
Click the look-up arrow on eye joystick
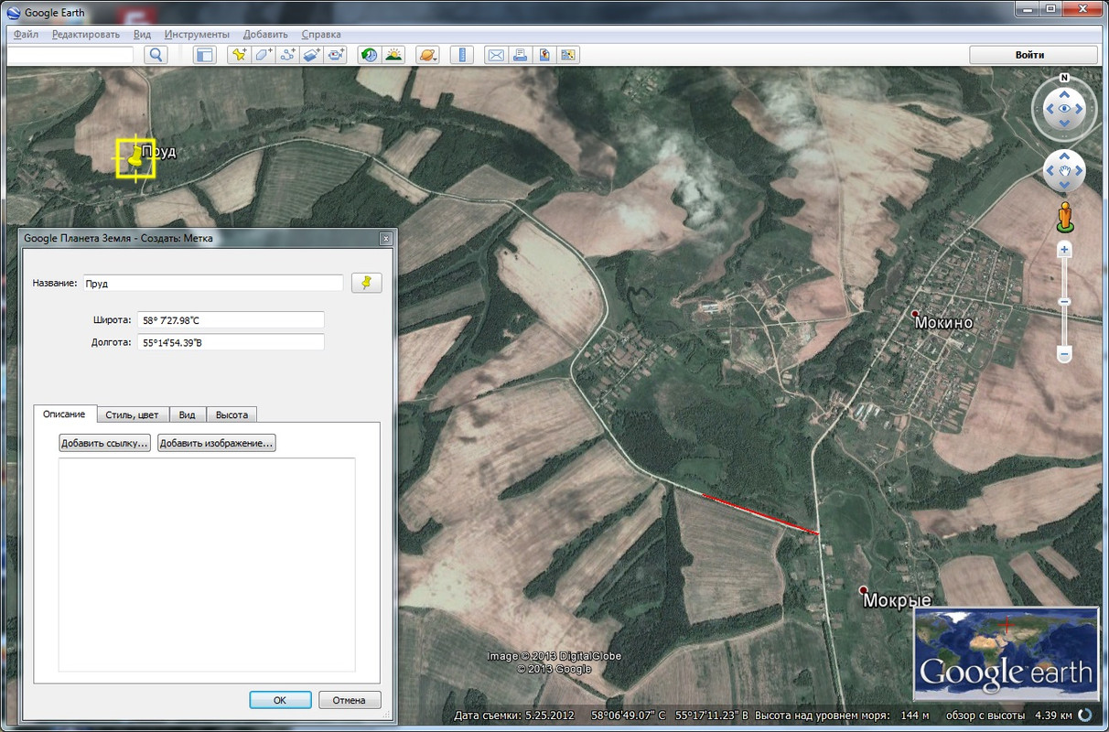coord(1064,92)
